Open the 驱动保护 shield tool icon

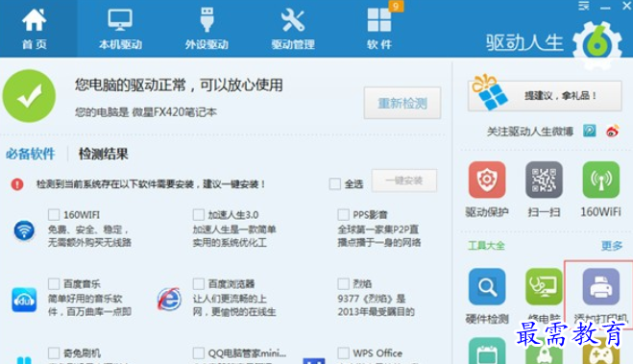click(487, 180)
